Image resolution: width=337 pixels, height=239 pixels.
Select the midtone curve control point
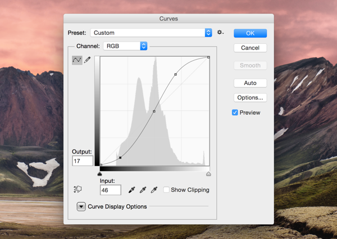click(154, 111)
